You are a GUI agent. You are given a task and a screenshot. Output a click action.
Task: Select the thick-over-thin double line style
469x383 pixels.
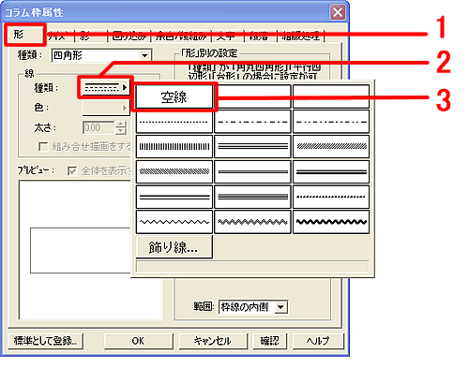click(174, 197)
